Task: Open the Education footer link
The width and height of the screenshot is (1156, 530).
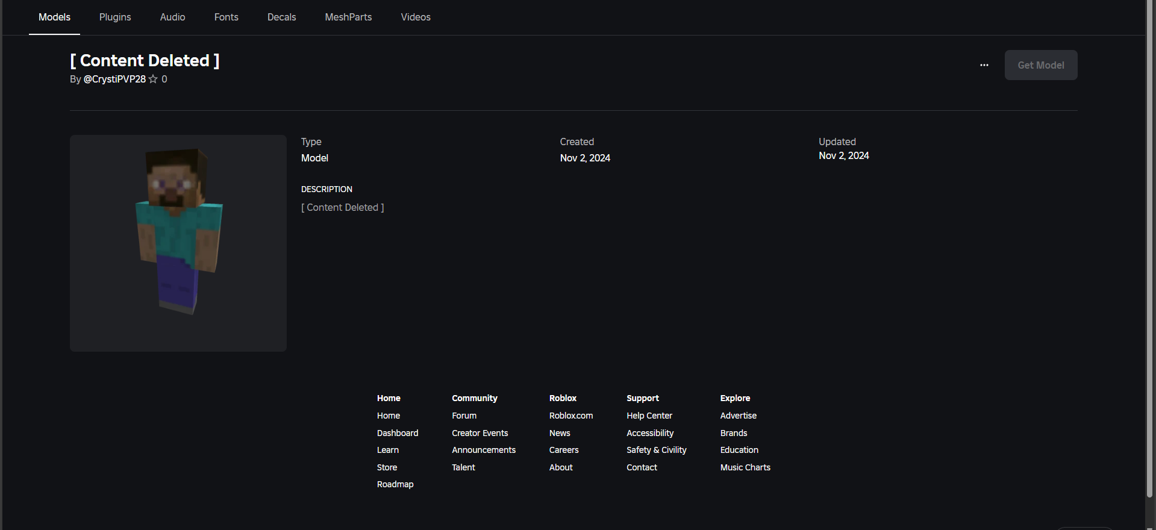Action: click(x=740, y=450)
